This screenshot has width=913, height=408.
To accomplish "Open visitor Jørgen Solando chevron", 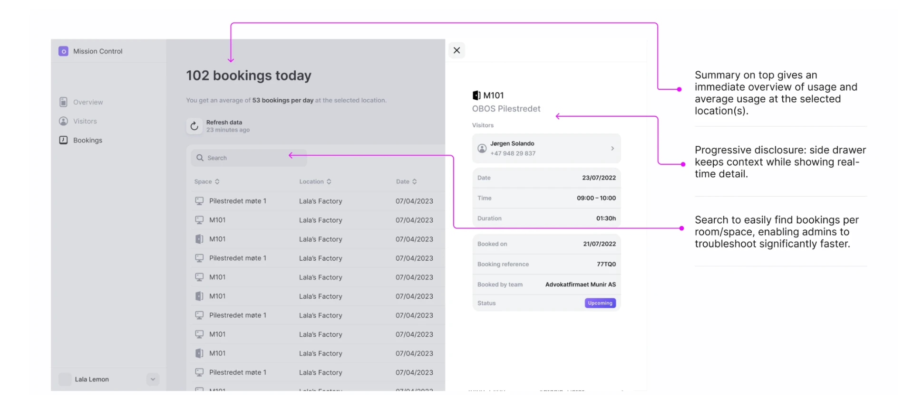I will pos(612,148).
